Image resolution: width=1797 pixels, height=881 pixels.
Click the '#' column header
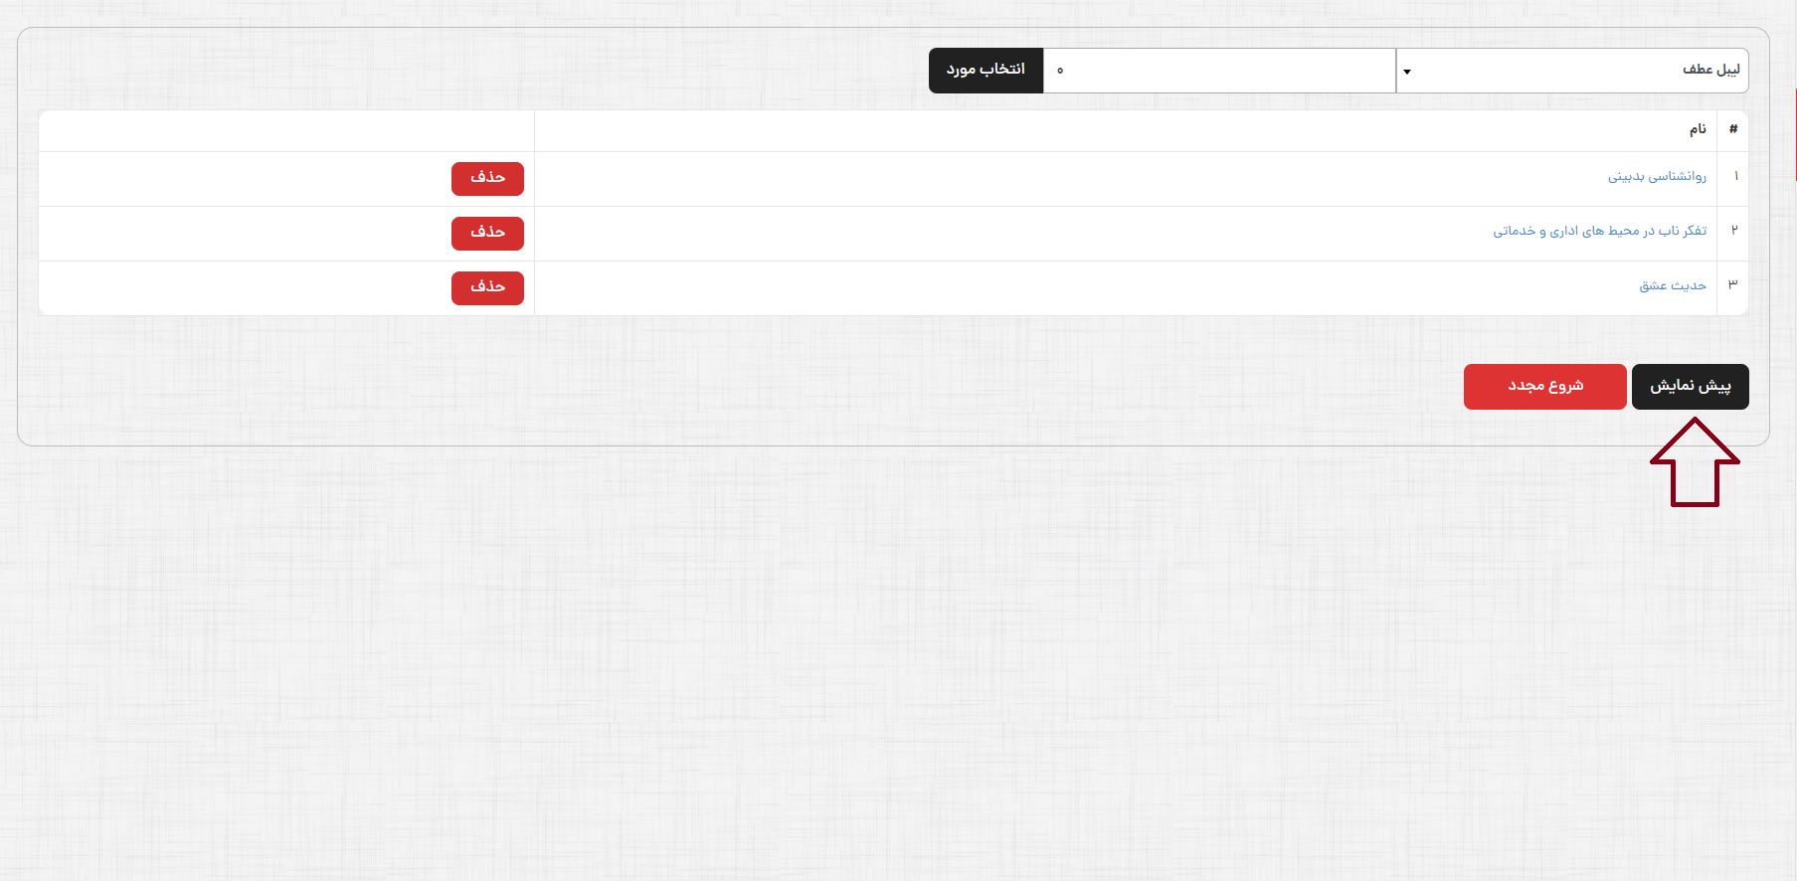coord(1733,130)
